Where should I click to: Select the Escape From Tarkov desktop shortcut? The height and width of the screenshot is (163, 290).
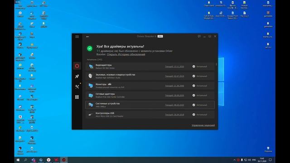pyautogui.click(x=232, y=15)
